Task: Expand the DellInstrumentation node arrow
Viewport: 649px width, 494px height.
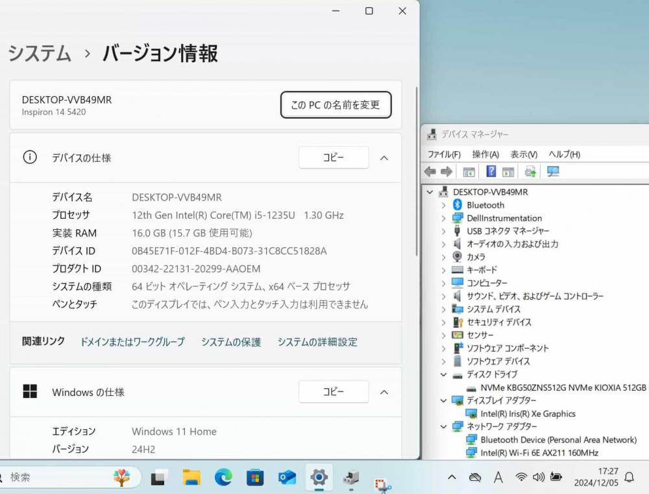Action: pos(443,218)
